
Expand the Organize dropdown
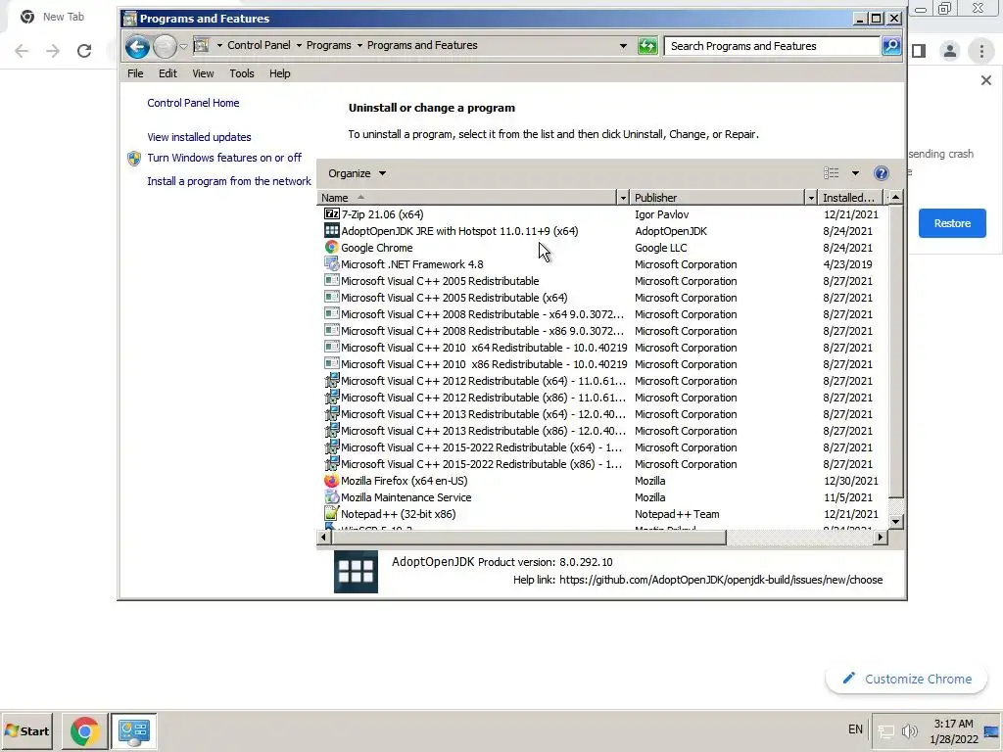coord(357,173)
